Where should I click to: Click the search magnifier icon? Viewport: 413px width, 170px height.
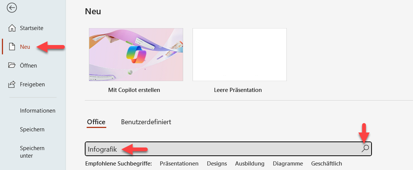coord(365,149)
